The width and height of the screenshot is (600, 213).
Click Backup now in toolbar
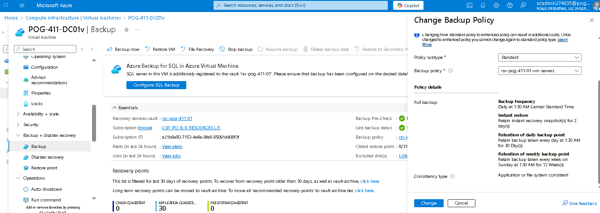[x=123, y=49]
